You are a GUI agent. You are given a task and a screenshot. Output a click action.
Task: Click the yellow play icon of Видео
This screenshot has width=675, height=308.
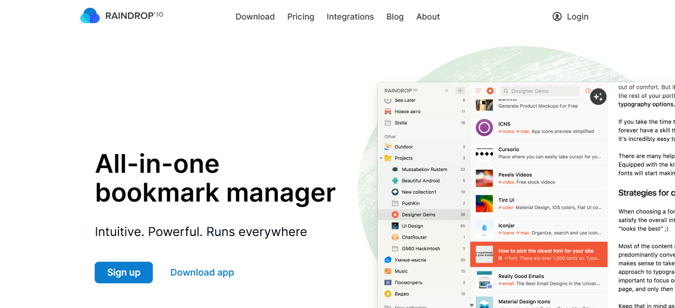pyautogui.click(x=388, y=294)
